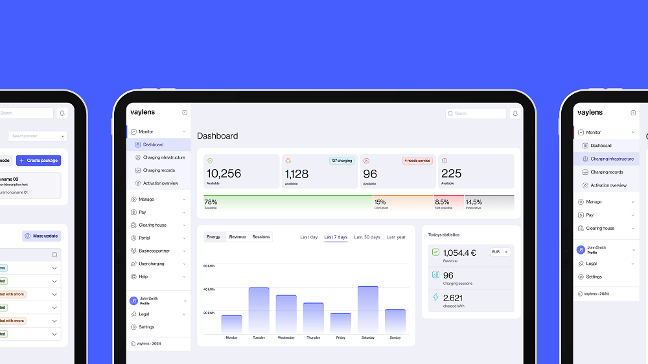Click User charging icon in center sidebar
Image resolution: width=648 pixels, height=364 pixels.
[x=133, y=264]
